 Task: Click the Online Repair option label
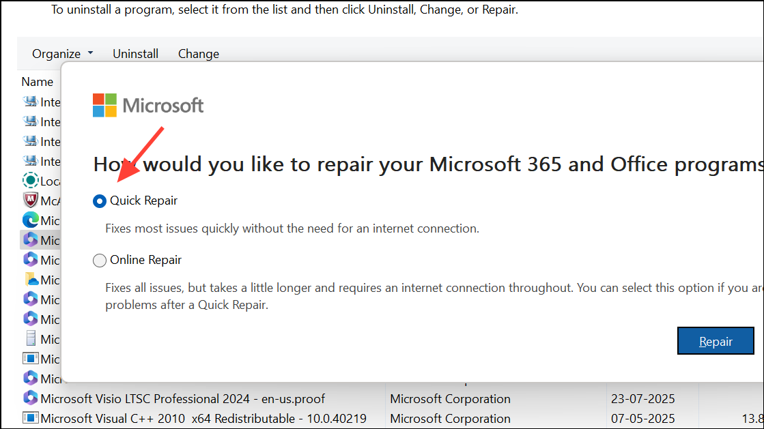pos(145,260)
